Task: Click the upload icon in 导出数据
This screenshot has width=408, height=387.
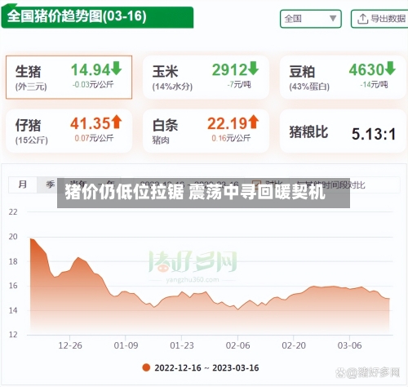Action: 362,19
